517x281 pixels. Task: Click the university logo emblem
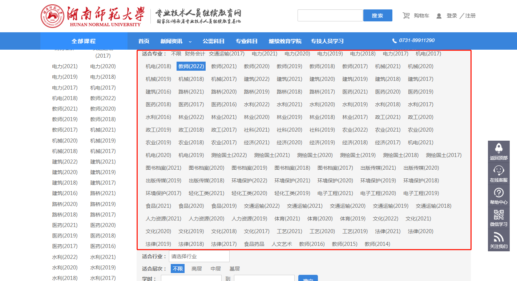[x=52, y=16]
